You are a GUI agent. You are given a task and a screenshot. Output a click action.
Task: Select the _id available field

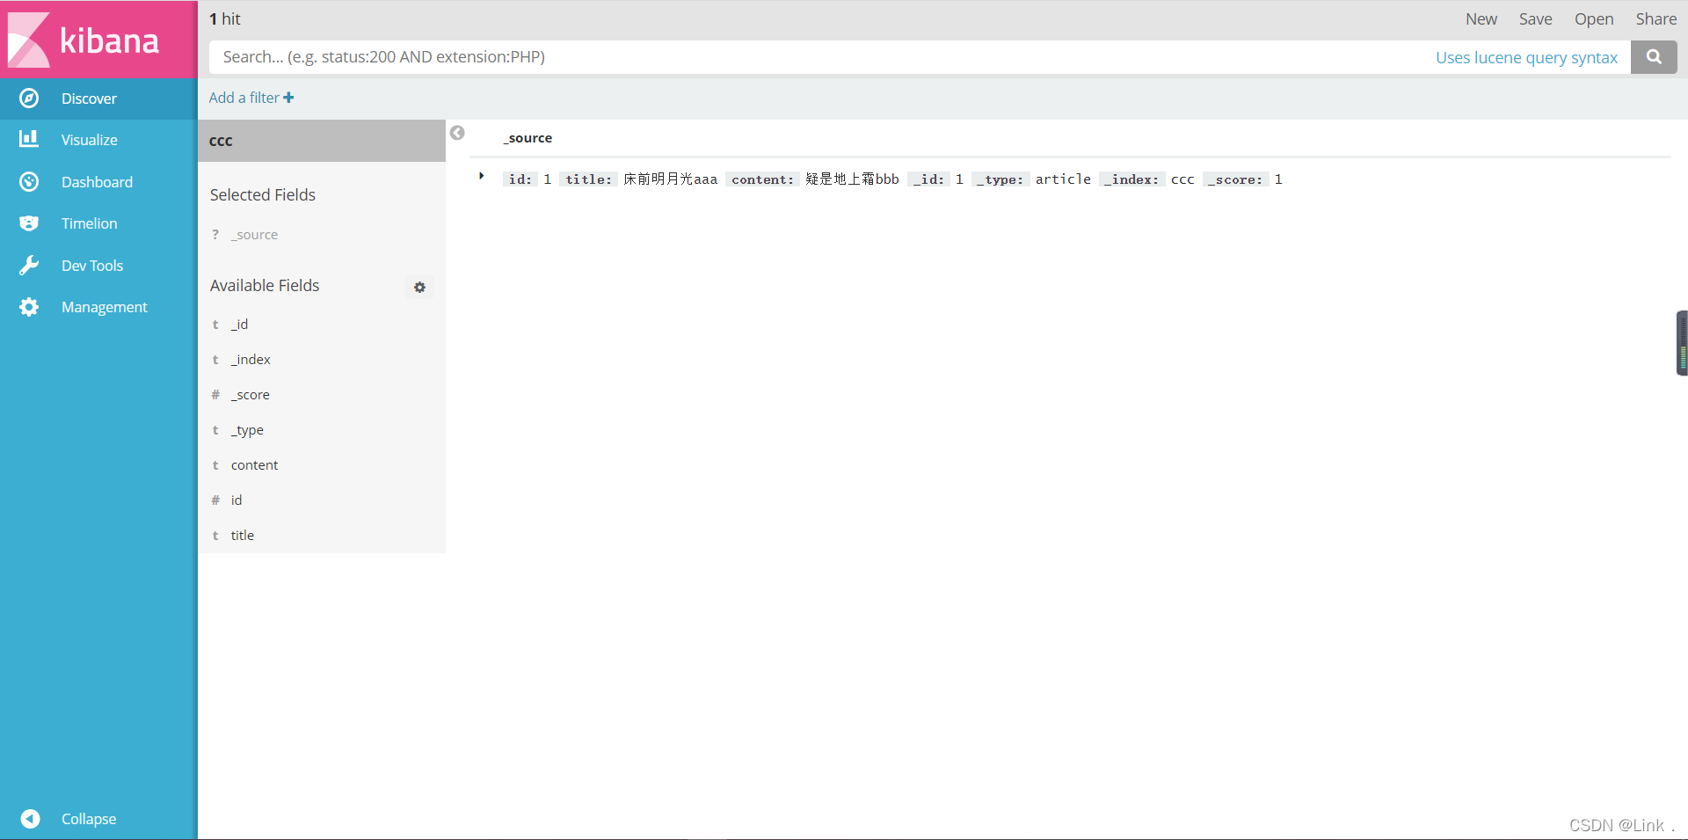[x=239, y=325]
